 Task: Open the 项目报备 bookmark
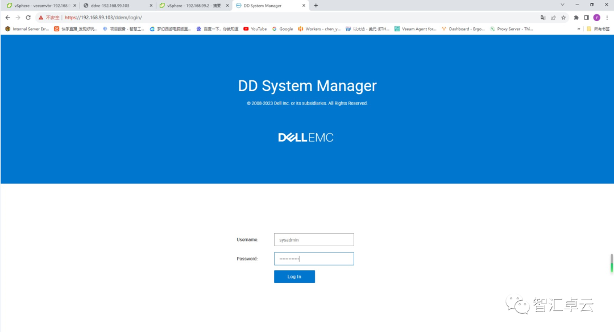pyautogui.click(x=123, y=29)
